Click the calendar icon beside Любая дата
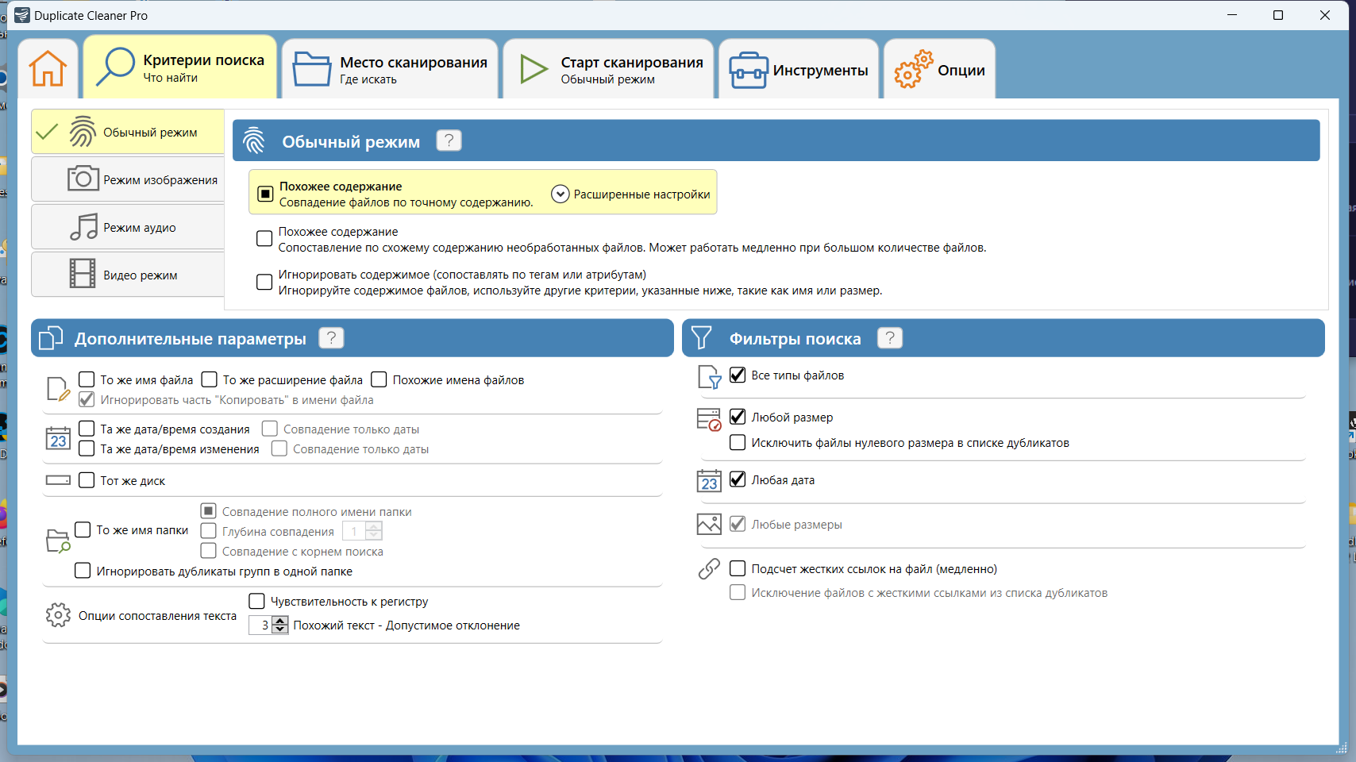Screen dimensions: 1356x762 point(709,481)
